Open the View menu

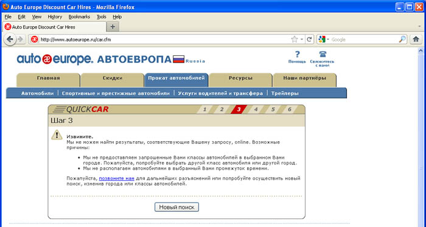[x=37, y=16]
